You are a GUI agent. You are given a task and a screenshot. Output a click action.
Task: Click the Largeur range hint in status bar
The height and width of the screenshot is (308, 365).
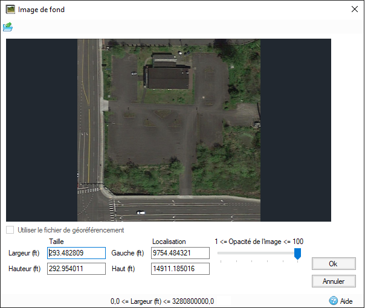[x=162, y=301]
